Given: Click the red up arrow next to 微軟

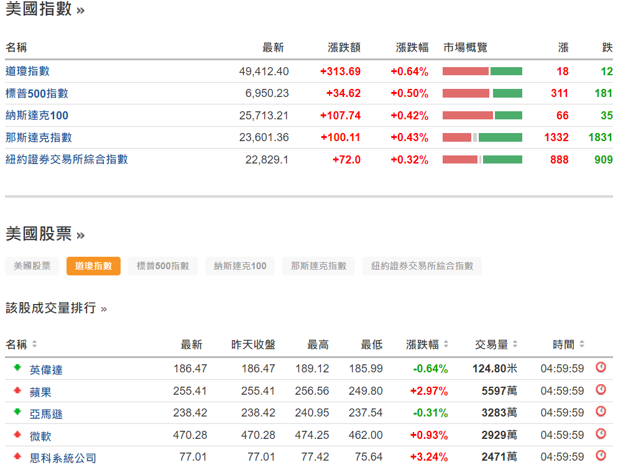Looking at the screenshot, I should [x=17, y=435].
